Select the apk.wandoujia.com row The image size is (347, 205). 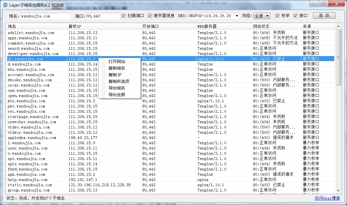[170, 174]
